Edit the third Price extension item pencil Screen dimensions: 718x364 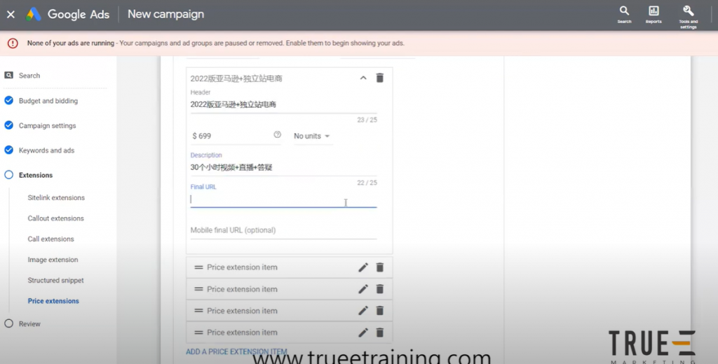point(363,311)
